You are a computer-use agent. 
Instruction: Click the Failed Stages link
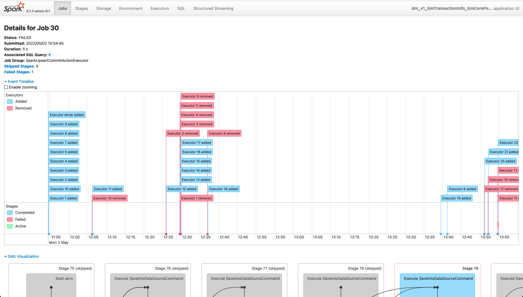point(17,72)
